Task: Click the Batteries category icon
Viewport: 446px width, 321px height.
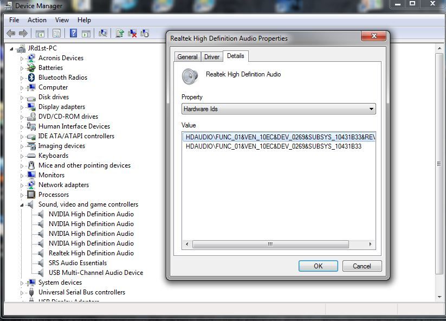Action: pos(31,68)
